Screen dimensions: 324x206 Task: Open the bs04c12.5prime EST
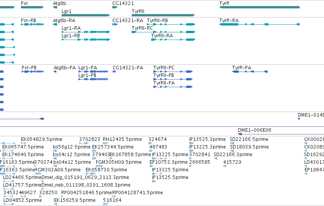[54, 158]
